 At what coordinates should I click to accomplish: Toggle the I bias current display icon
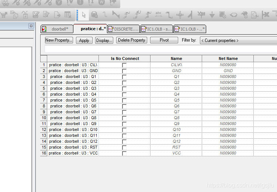point(80,2)
